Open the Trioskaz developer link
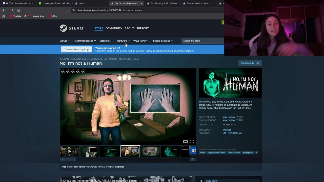 [x=227, y=130]
